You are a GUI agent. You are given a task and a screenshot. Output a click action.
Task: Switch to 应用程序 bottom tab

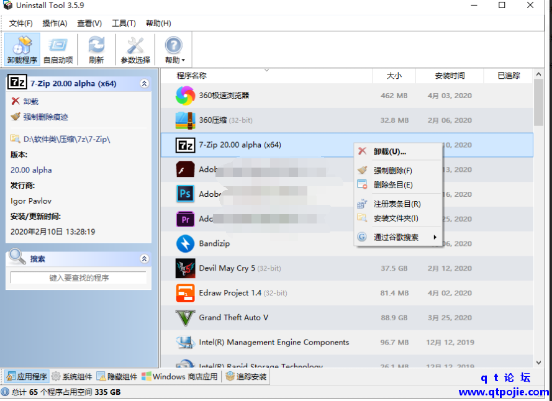(27, 377)
